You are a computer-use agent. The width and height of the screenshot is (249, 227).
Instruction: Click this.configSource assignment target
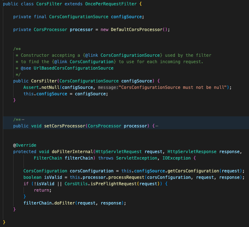pos(45,94)
